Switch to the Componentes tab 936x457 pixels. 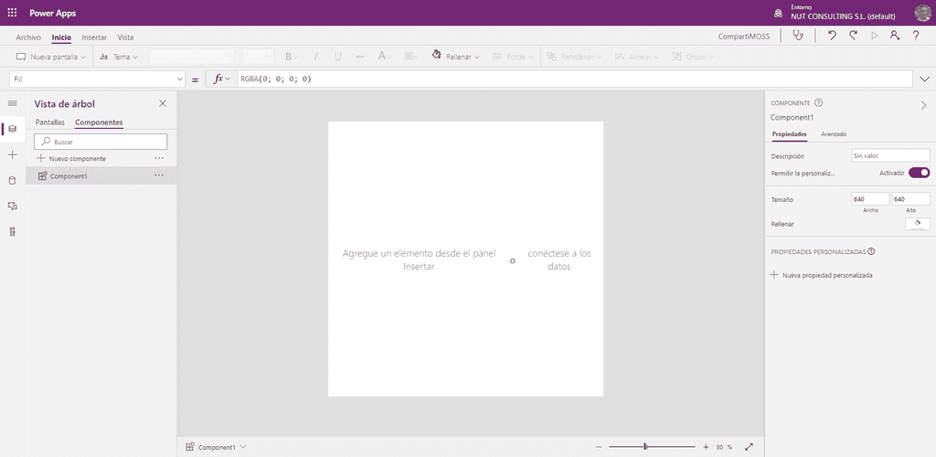click(x=99, y=122)
